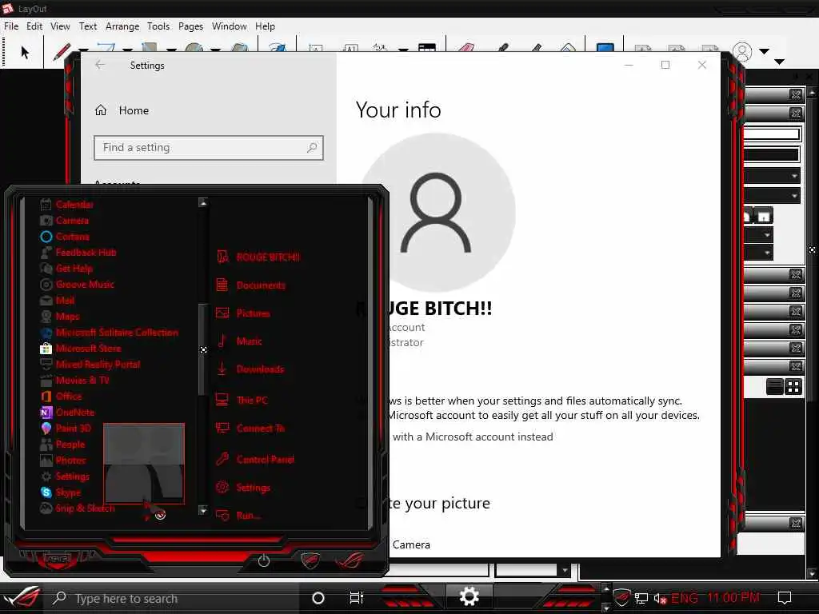Click the Microsoft Store app icon
Screen dimensions: 819x614
tap(46, 349)
